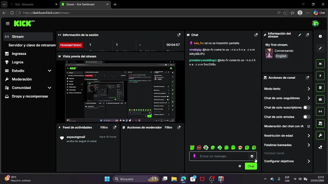
Task: Open the hamburger menu next to Kick logo
Action: [x=8, y=24]
